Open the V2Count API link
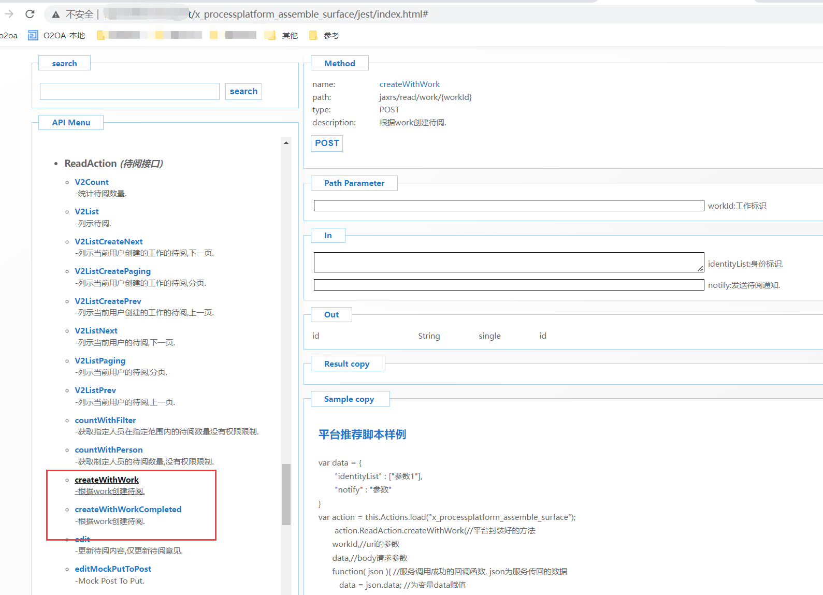The height and width of the screenshot is (595, 823). point(92,182)
